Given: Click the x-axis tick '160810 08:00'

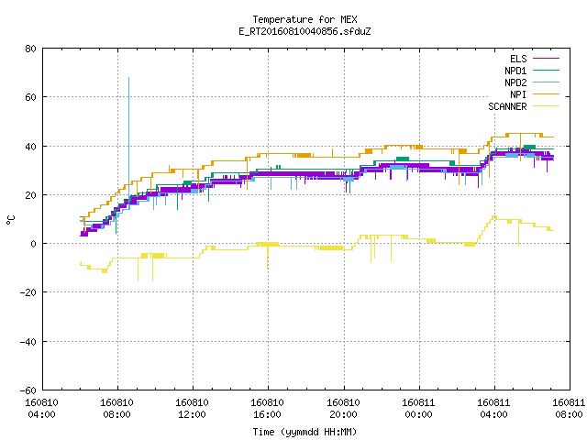Looking at the screenshot, I should (x=116, y=409).
